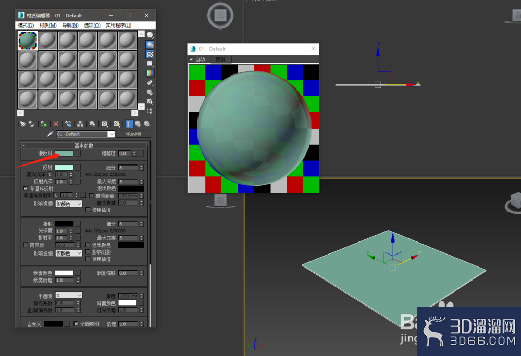This screenshot has height=356, width=521.
Task: Enable 使用插值 under reflection settings
Action: pos(88,210)
